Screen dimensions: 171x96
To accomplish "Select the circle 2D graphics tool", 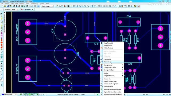I will pos(2,57).
